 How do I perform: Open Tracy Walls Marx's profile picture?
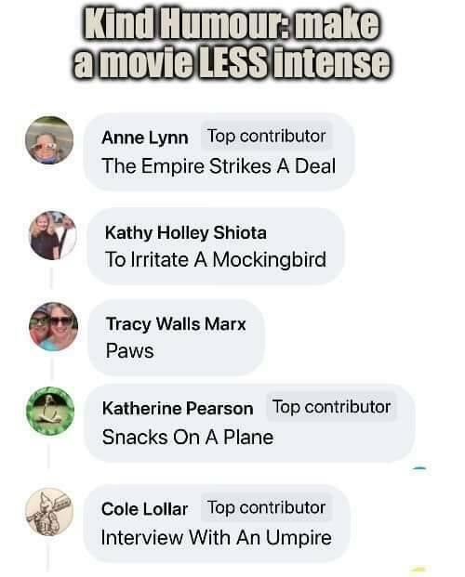[x=53, y=326]
